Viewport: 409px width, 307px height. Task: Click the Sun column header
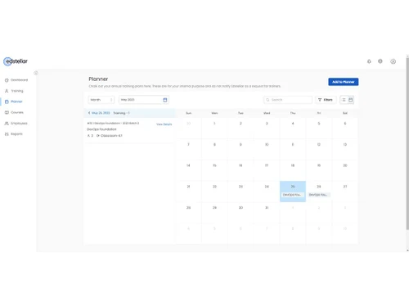188,113
